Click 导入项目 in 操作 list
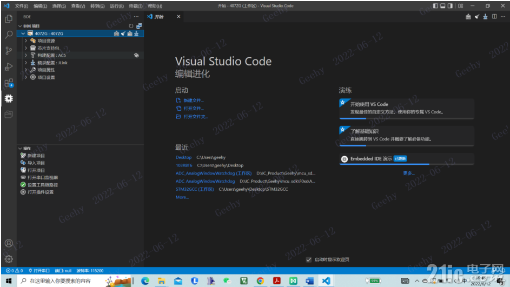 [36, 163]
